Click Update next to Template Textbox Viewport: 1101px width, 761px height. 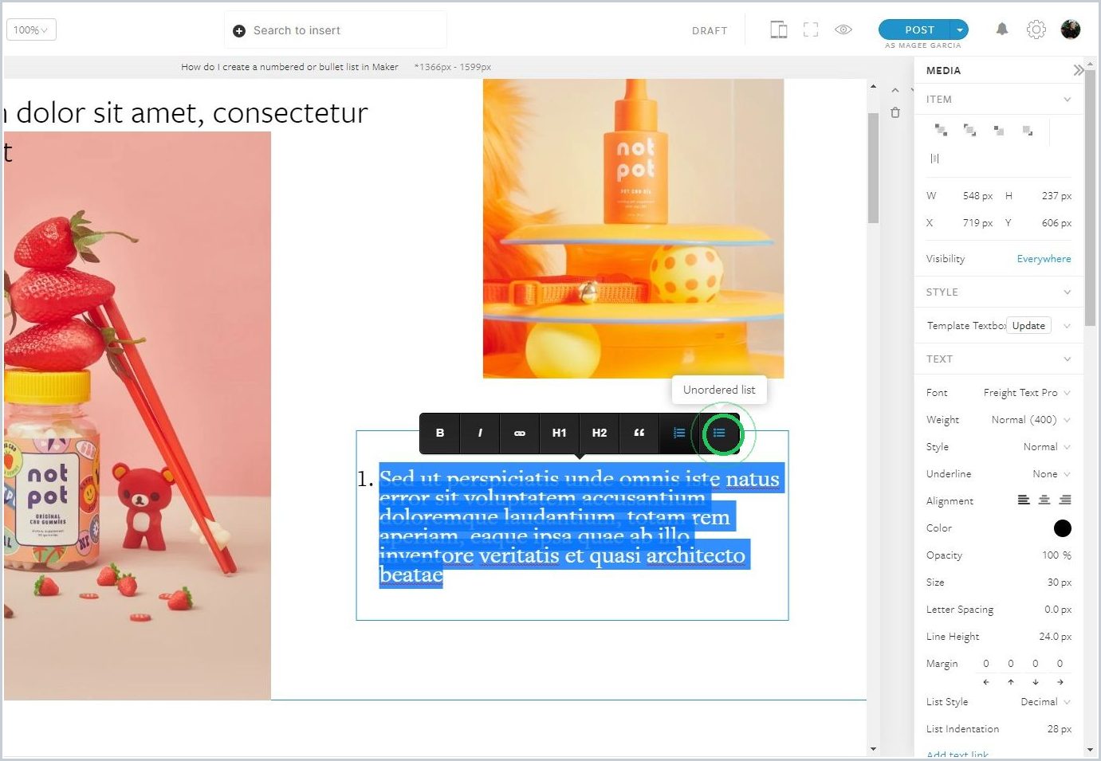1028,326
